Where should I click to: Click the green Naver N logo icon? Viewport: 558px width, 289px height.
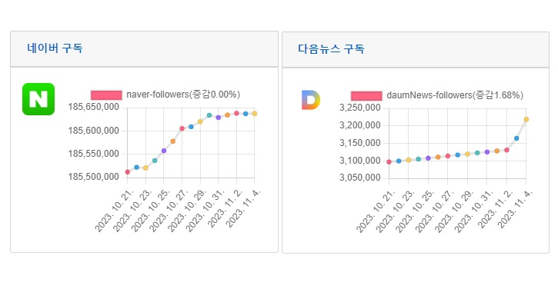coord(38,99)
